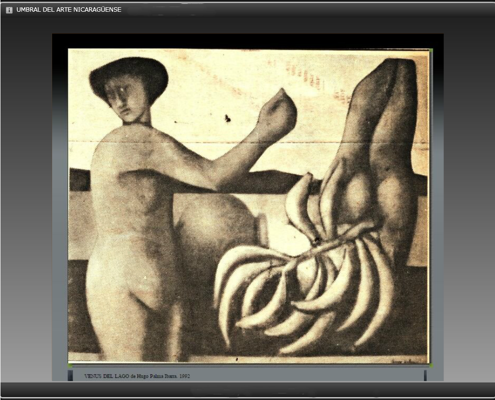Screen dimensions: 495x400
Task: Click the caption VENUS DEL LAGO de Hugo Palma Ibarra. 1992
Action: 137,376
